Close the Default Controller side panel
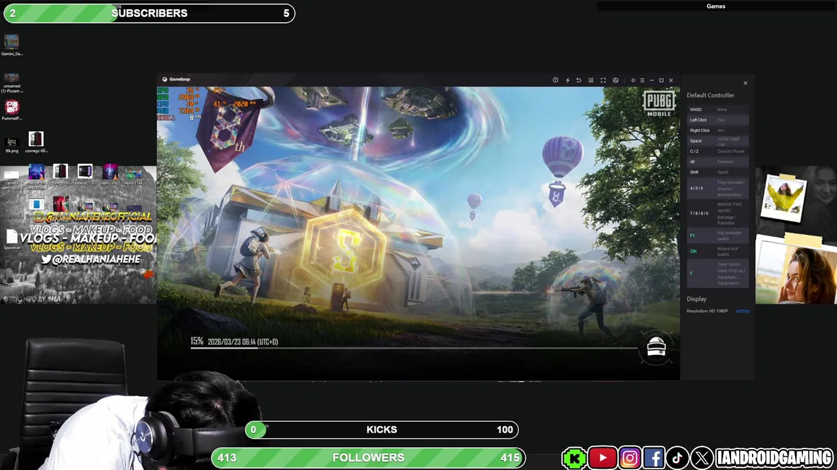This screenshot has width=837, height=470. (745, 83)
